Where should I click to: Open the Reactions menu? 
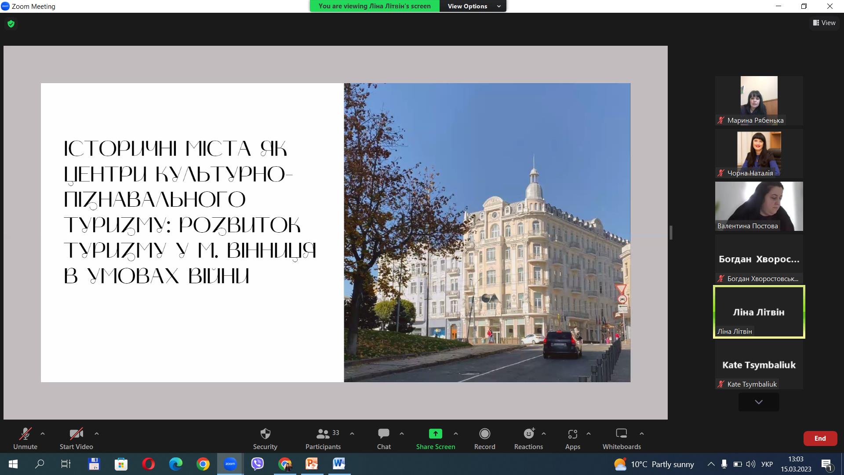coord(528,434)
